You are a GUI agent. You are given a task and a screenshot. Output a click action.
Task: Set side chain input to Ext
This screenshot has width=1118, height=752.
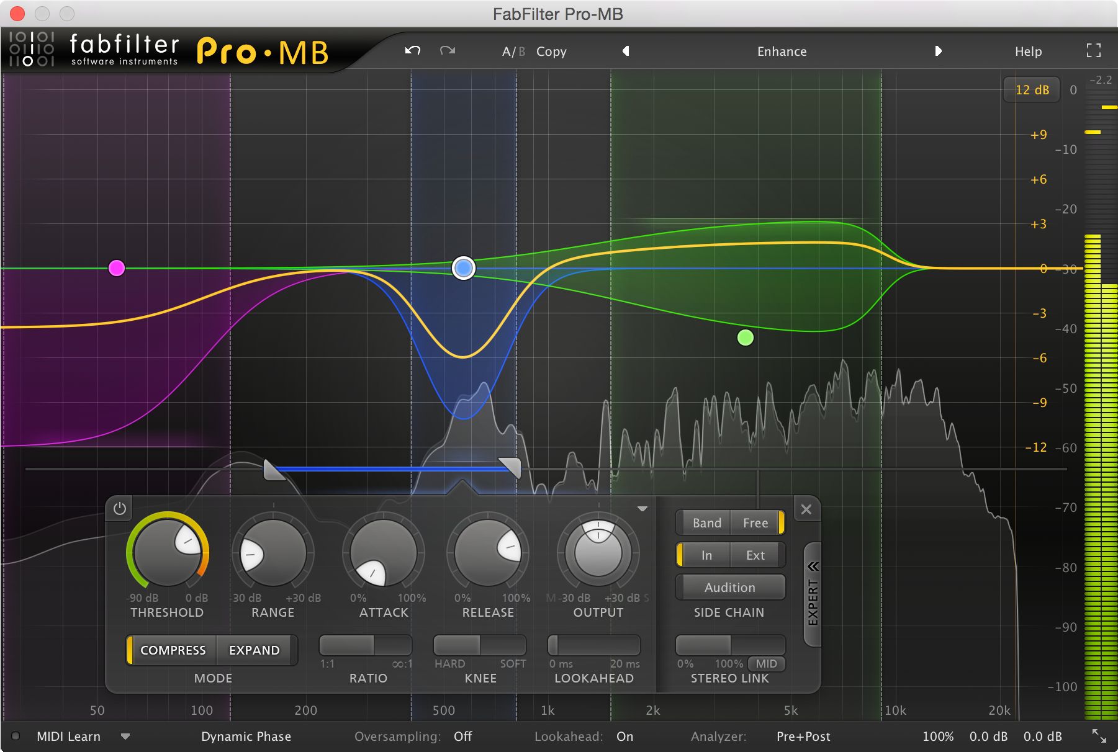[755, 555]
